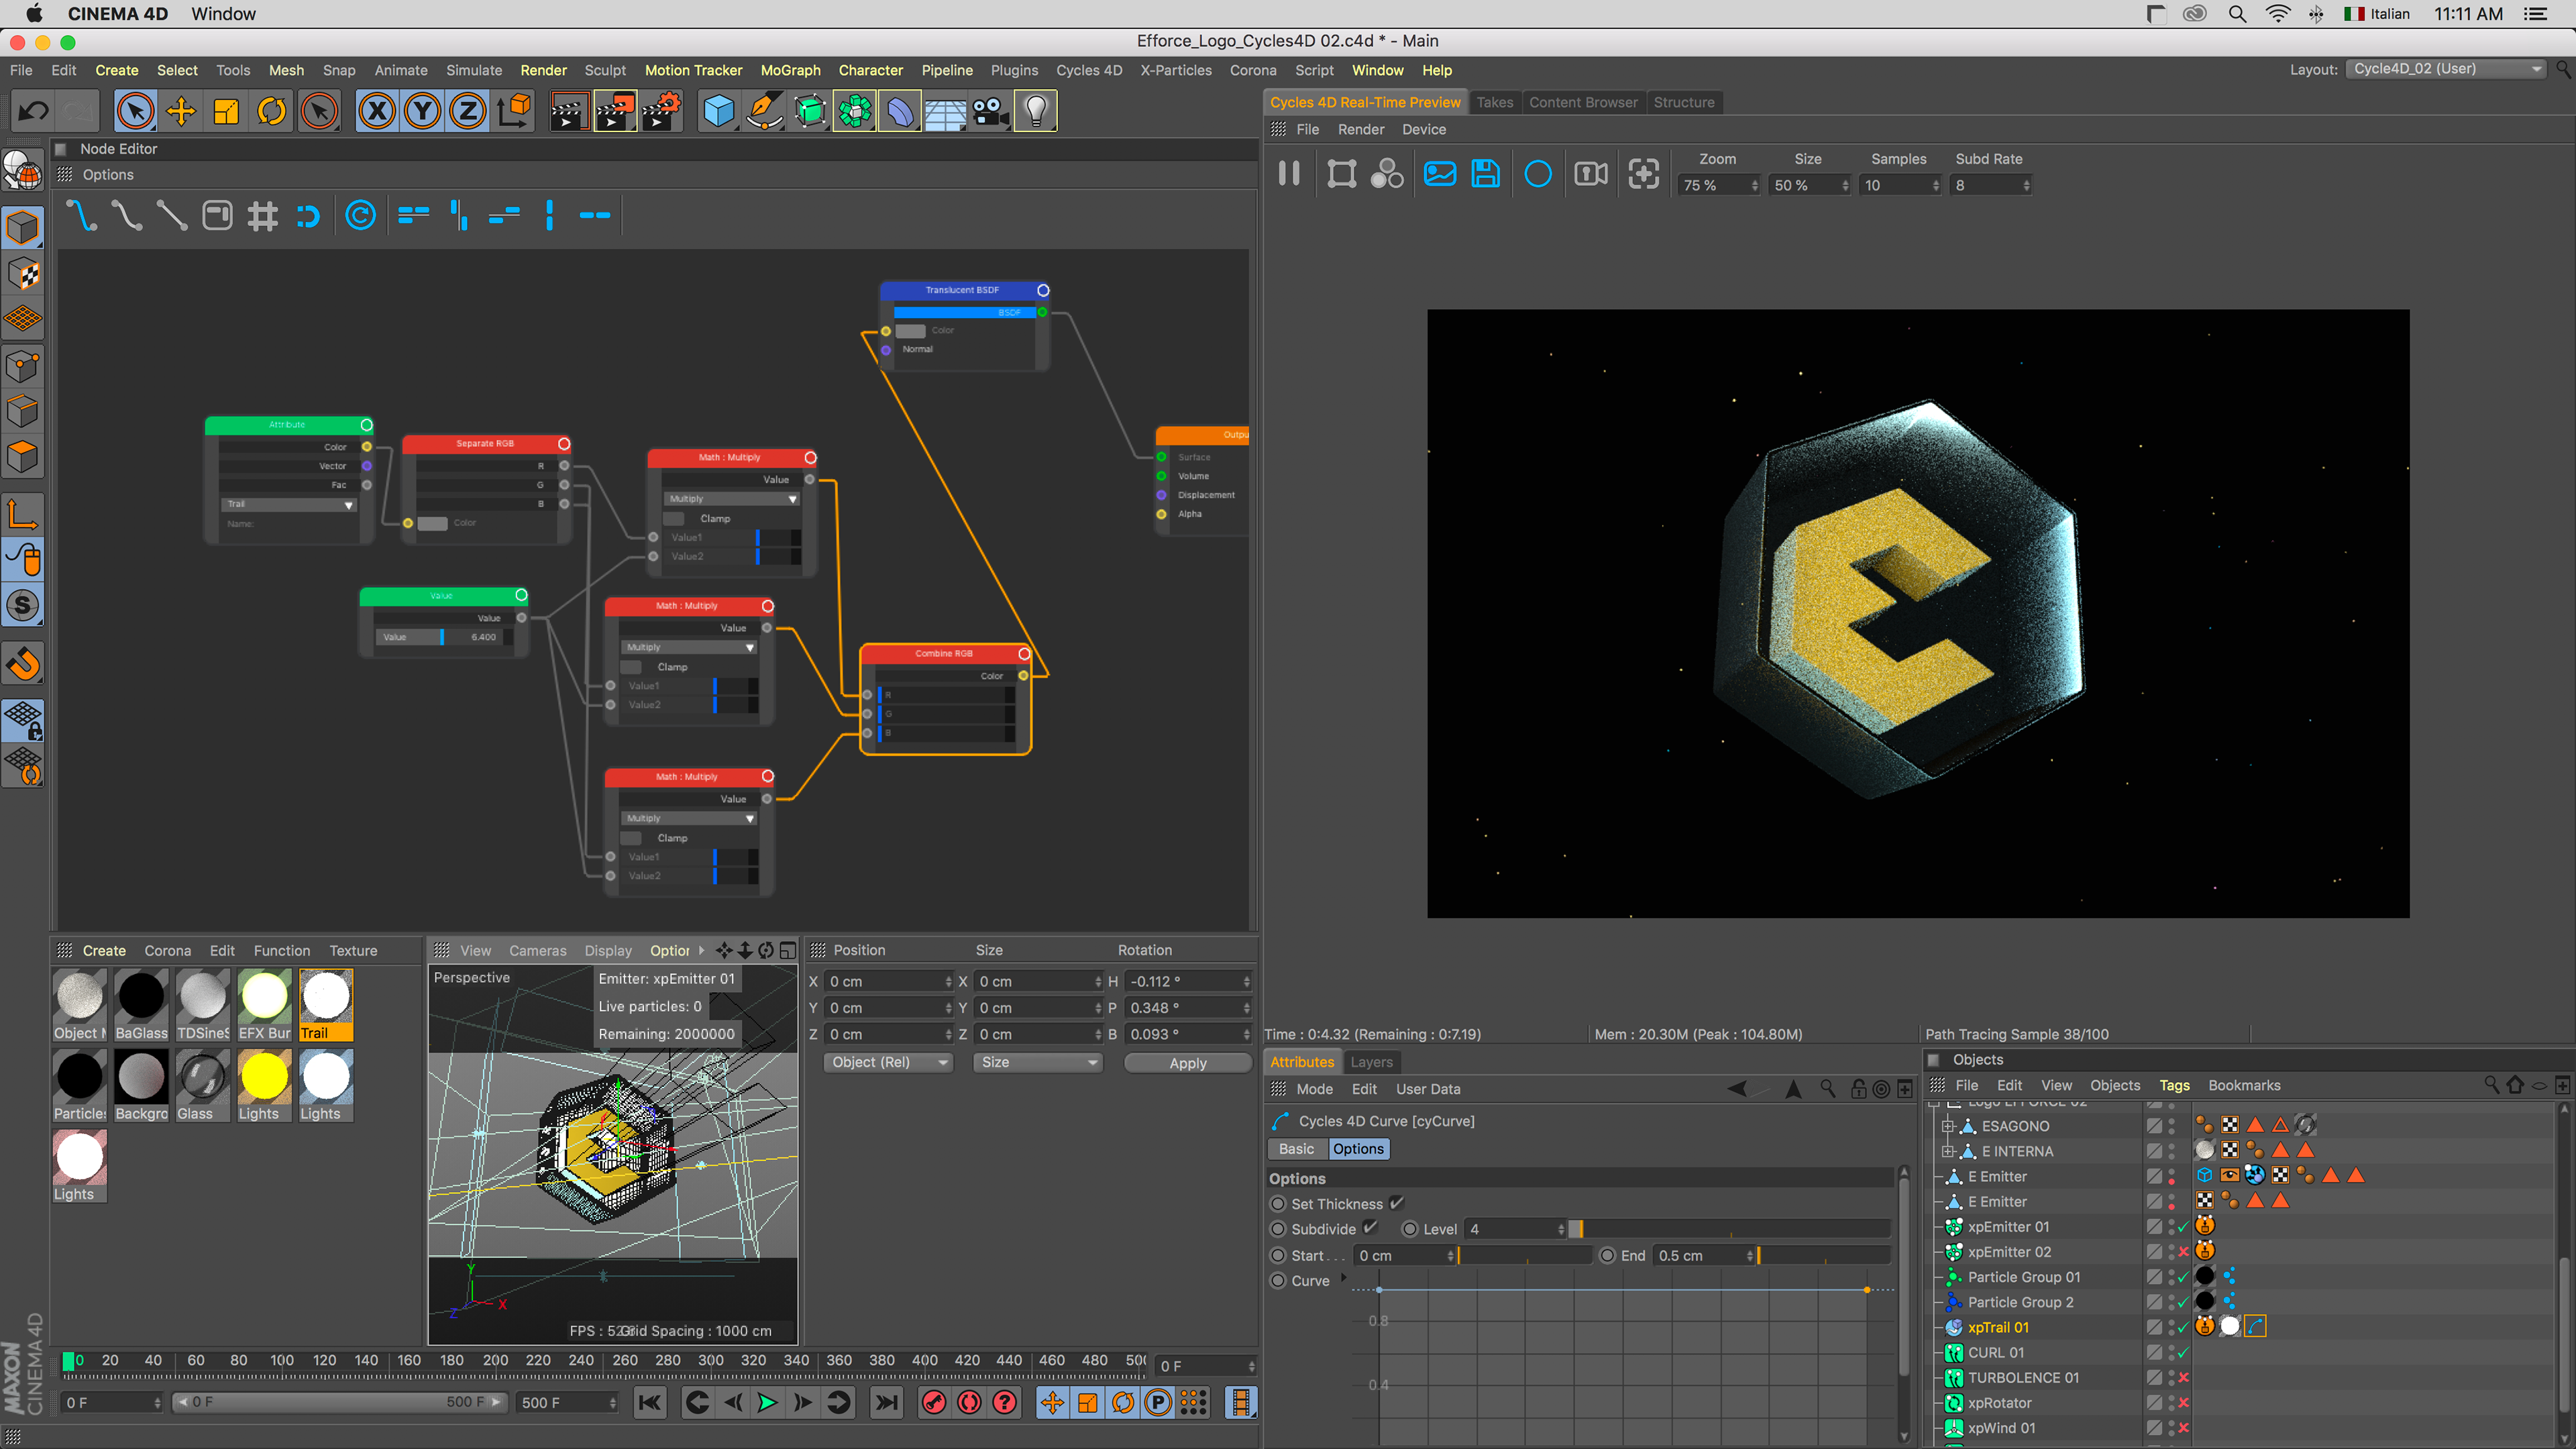Click the Curve animation circle
The height and width of the screenshot is (1449, 2576).
pos(1278,1281)
